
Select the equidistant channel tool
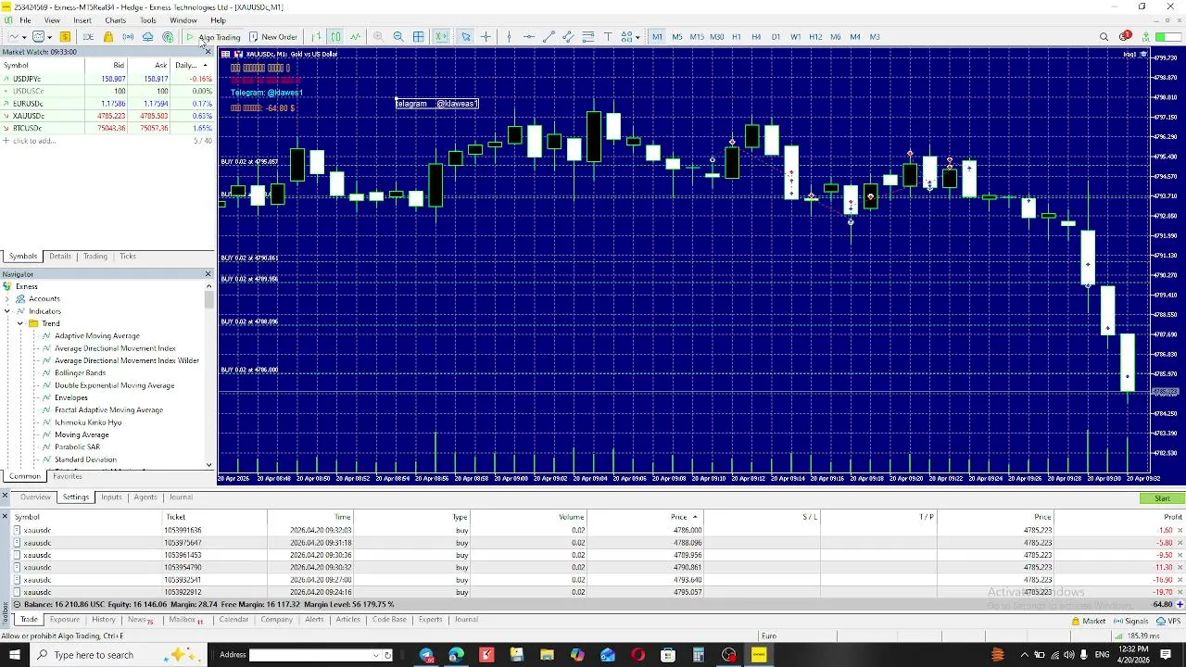568,37
